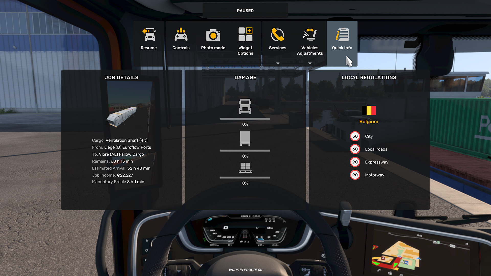Click the Belgium country label
The image size is (491, 276).
[369, 122]
